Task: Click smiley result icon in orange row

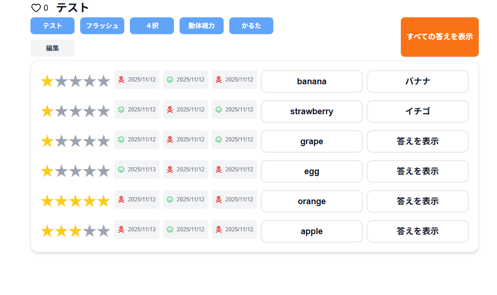Action: [170, 199]
